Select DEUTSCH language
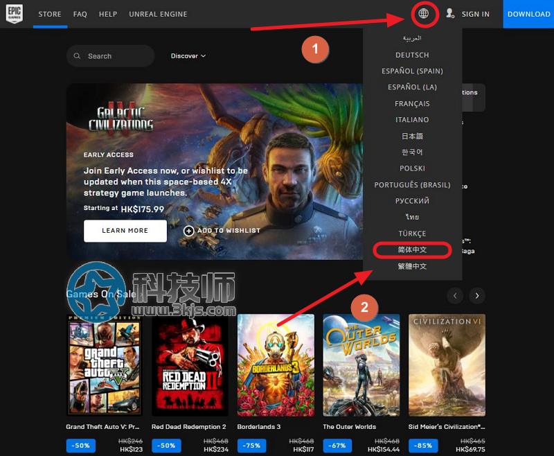 412,55
